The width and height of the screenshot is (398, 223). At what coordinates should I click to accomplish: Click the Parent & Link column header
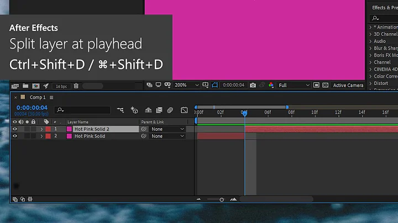point(153,122)
